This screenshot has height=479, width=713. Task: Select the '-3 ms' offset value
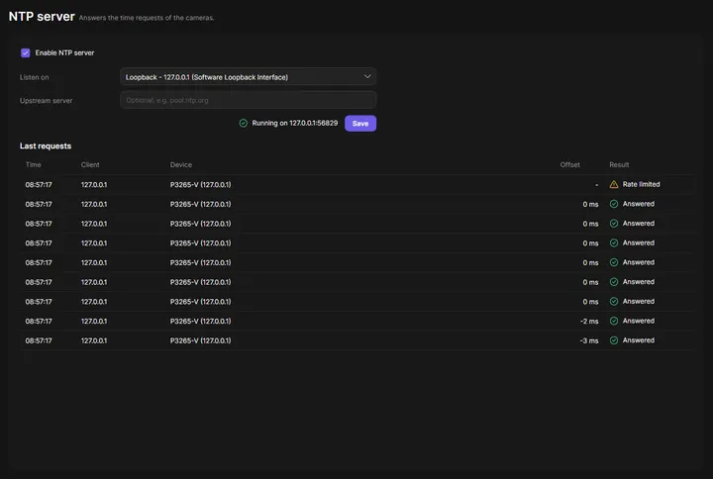pos(589,340)
